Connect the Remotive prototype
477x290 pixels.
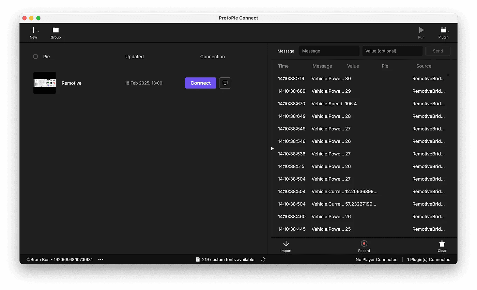pos(200,83)
